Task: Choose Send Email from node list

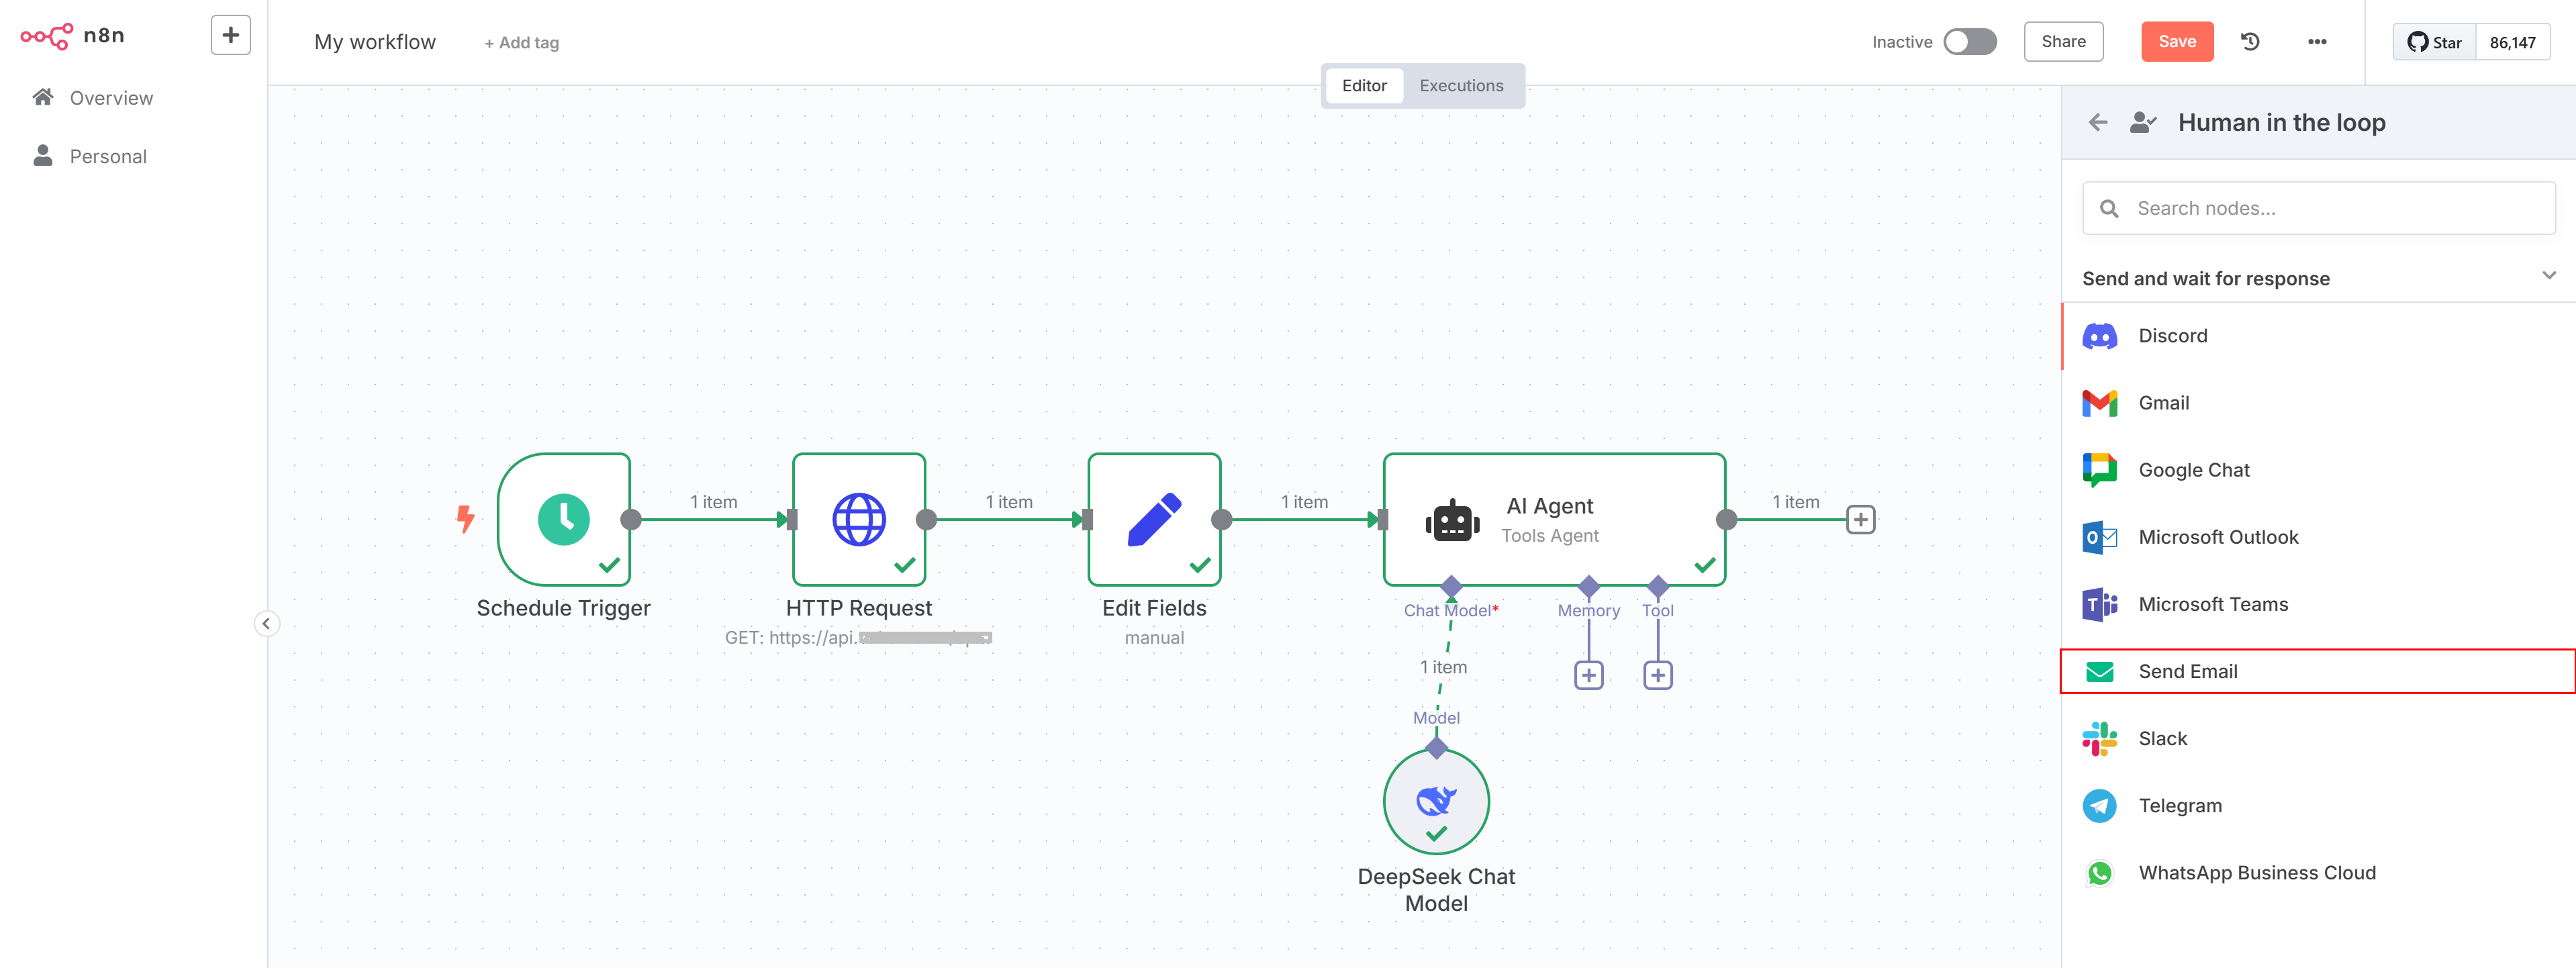Action: pos(2187,672)
